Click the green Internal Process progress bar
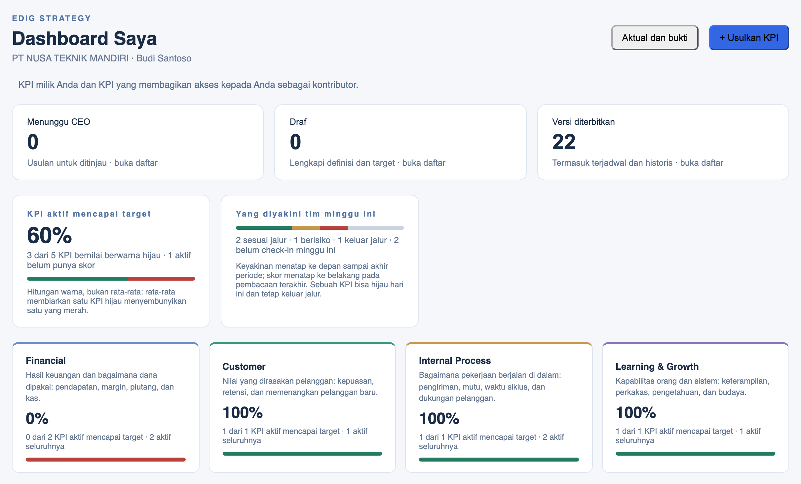Image resolution: width=801 pixels, height=484 pixels. pos(499,460)
